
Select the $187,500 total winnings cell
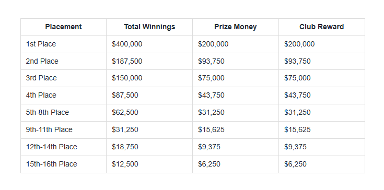[149, 61]
